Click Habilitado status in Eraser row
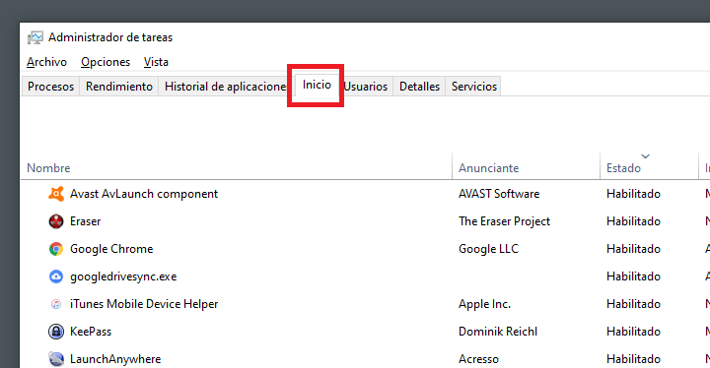 [x=633, y=221]
